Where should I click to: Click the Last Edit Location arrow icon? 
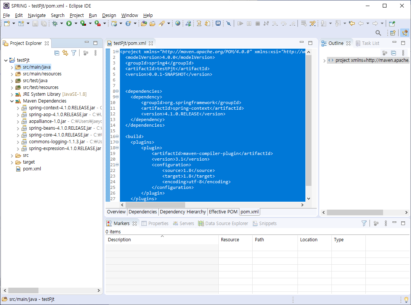tap(352, 24)
